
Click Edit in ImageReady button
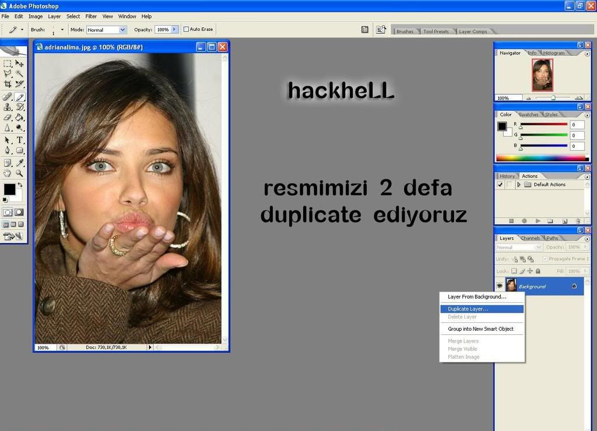13,236
